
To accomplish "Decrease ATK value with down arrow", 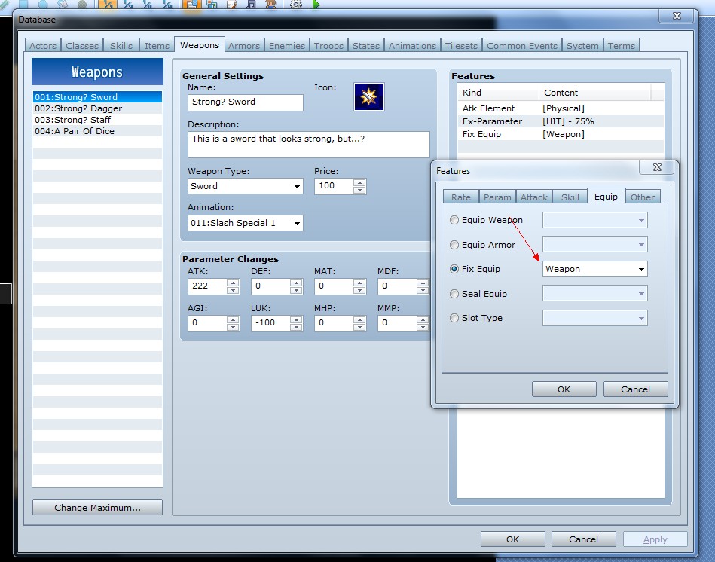I will coord(233,290).
